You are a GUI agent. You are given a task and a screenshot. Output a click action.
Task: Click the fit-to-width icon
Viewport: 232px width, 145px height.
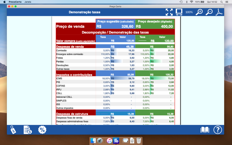[179, 12]
